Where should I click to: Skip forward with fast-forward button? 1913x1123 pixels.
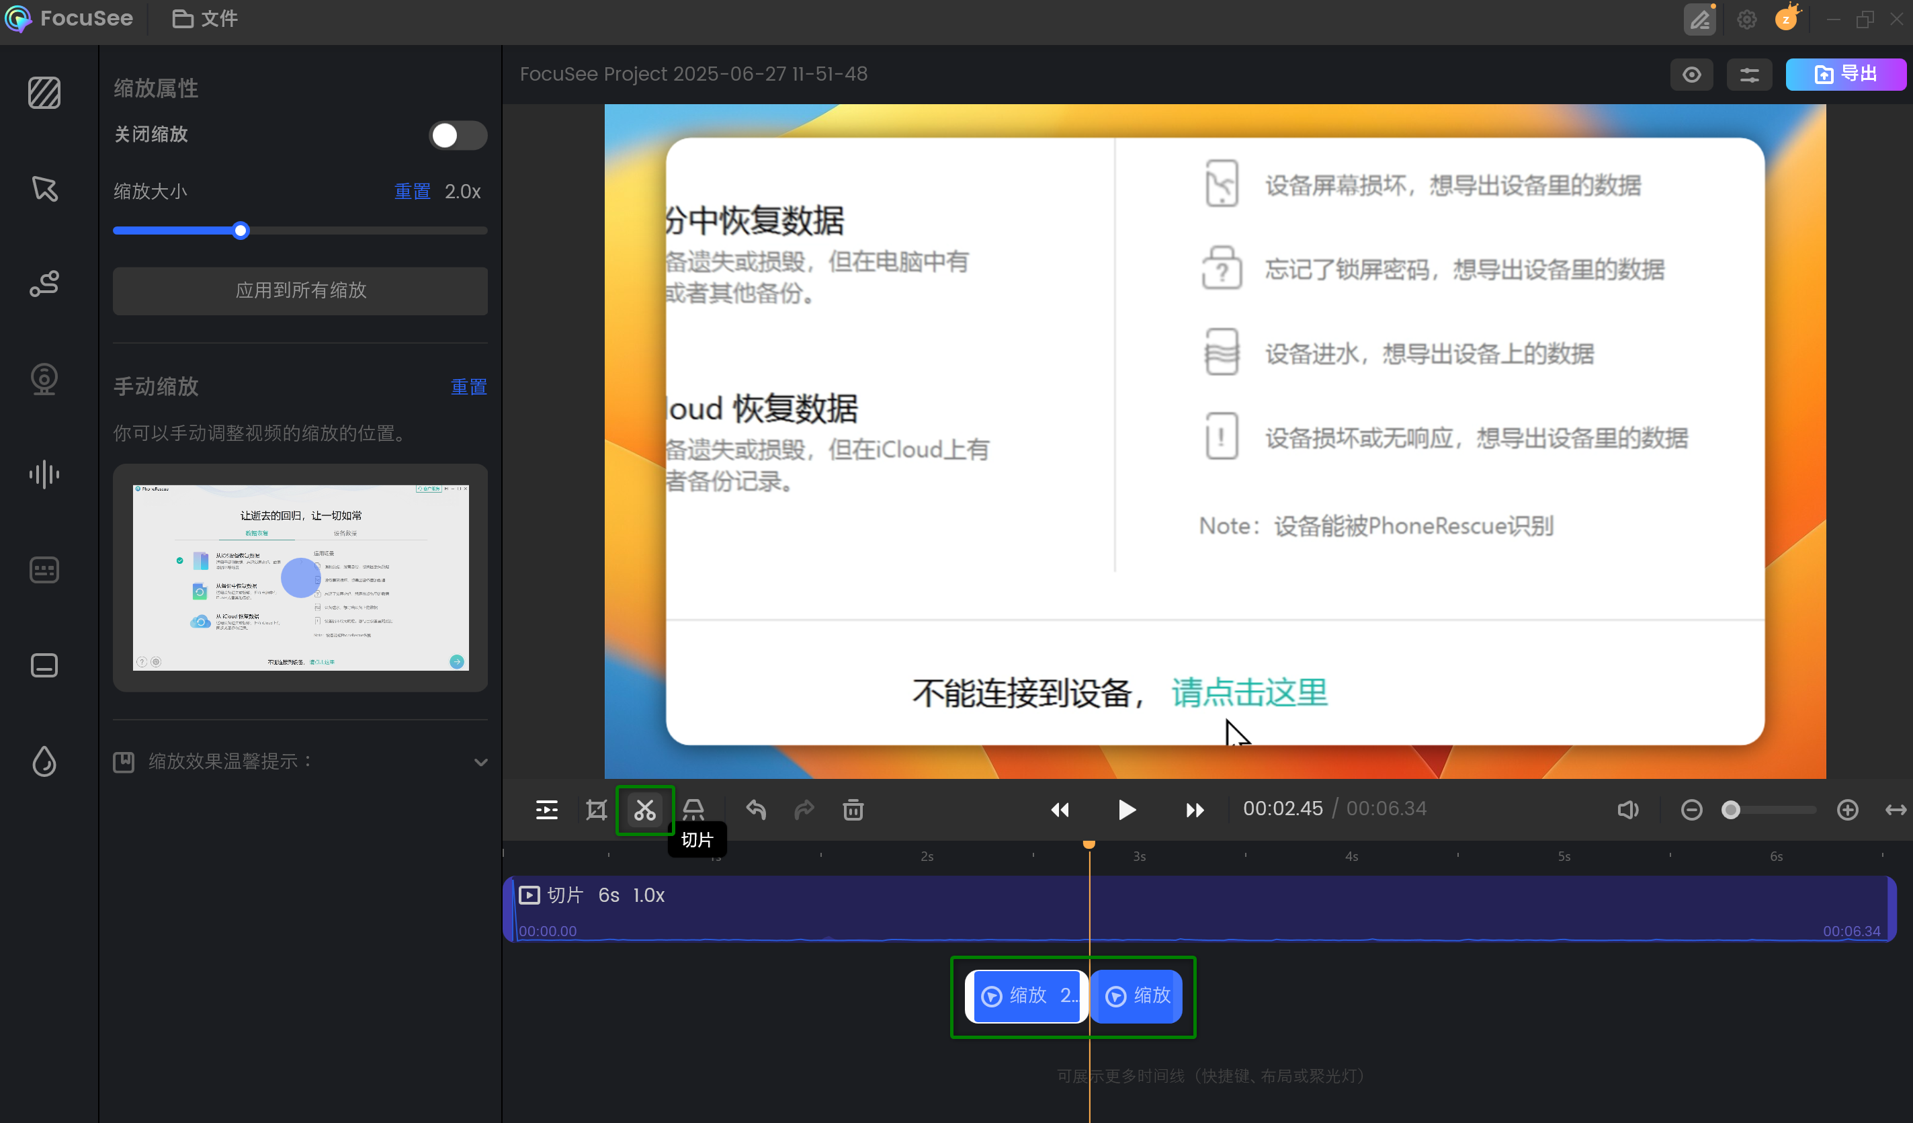1194,810
